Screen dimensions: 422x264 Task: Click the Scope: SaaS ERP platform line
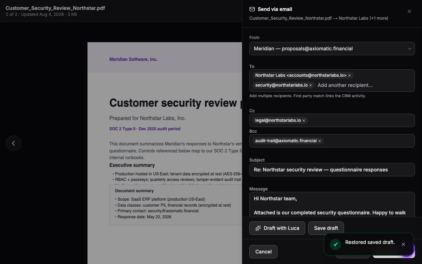[160, 199]
